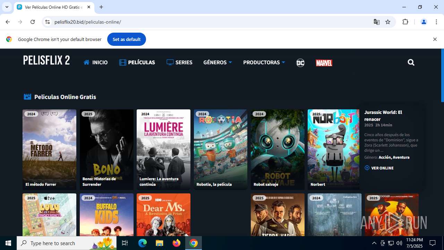Open File Explorer from taskbar

[x=159, y=243]
